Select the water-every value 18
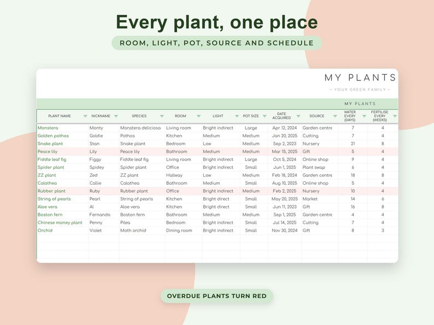The image size is (434, 325). 353,175
